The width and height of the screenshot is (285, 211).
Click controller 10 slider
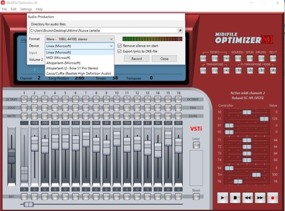(247, 112)
